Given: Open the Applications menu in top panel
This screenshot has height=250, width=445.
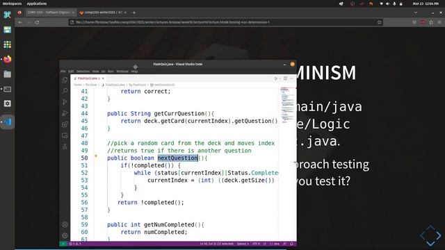Looking at the screenshot, I should tap(37, 3).
